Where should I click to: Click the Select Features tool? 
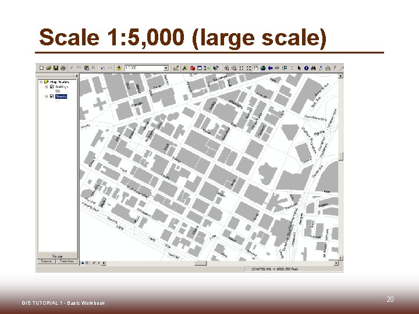pos(285,68)
